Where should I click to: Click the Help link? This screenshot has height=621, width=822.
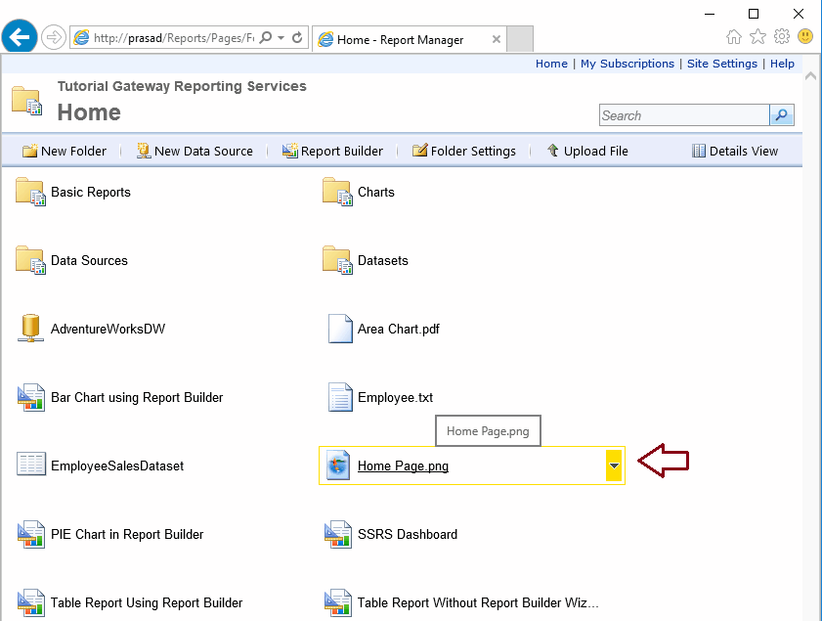[780, 63]
